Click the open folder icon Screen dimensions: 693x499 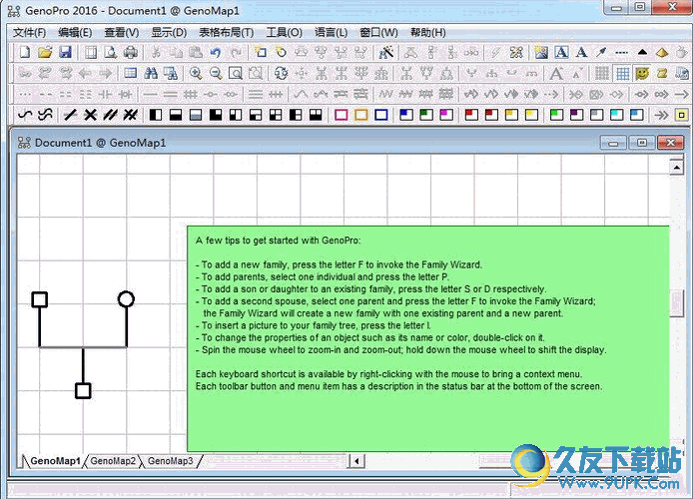coord(45,53)
